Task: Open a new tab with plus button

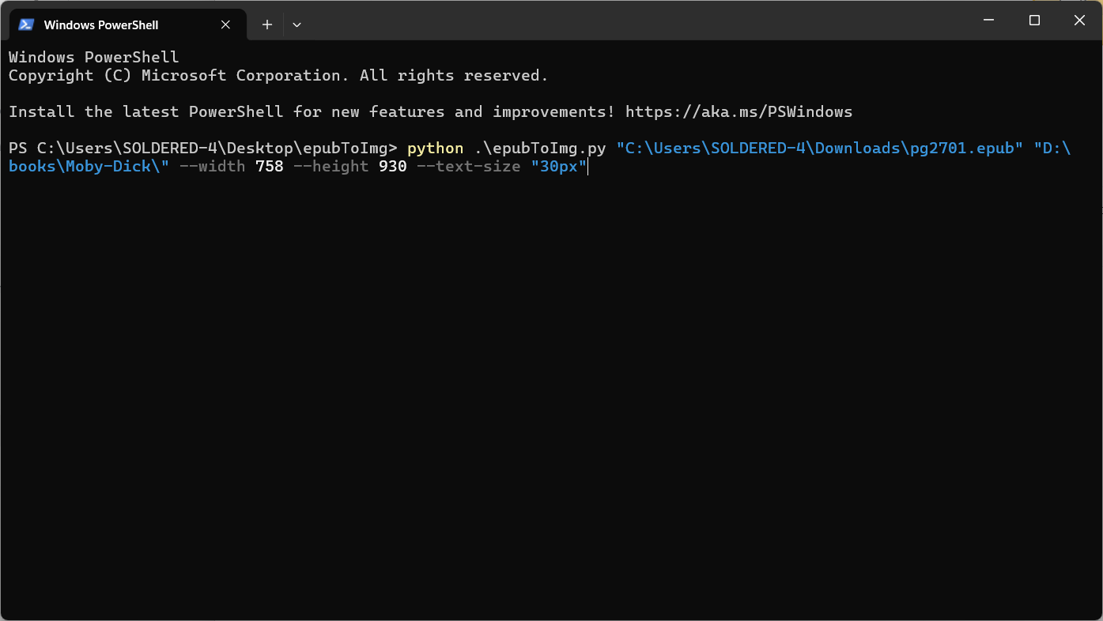Action: (267, 24)
